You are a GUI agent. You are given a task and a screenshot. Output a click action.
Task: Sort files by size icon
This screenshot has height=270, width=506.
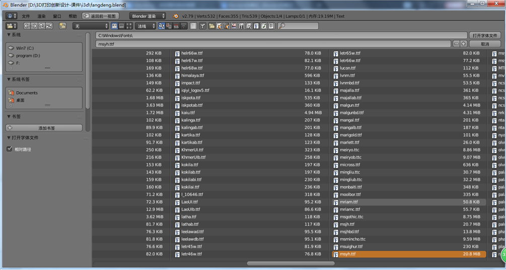coord(184,26)
